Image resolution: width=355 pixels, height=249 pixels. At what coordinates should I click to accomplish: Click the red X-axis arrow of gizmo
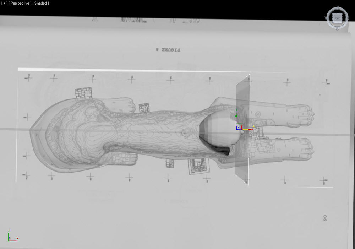pyautogui.click(x=250, y=130)
